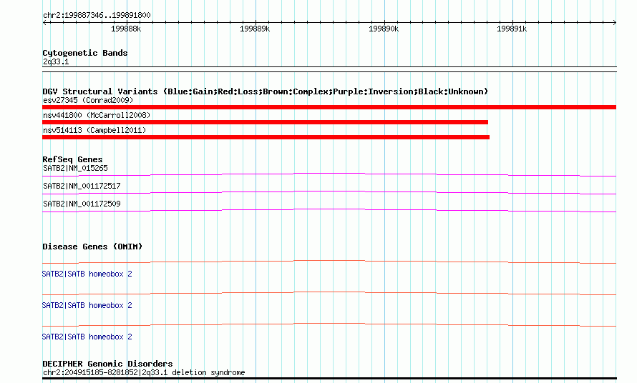The image size is (637, 383).
Task: Open the first SATB2|SATB homeobox 2 link
Action: click(x=87, y=274)
